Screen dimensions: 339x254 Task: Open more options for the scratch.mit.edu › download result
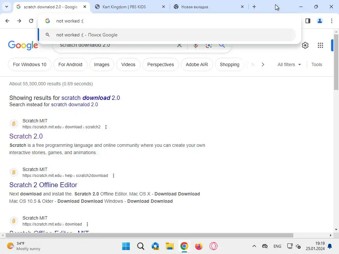pos(87,224)
